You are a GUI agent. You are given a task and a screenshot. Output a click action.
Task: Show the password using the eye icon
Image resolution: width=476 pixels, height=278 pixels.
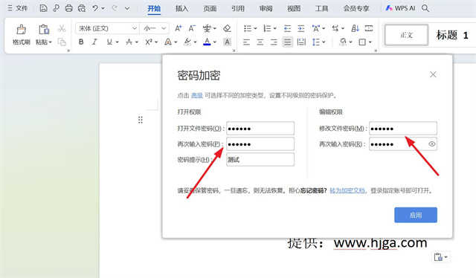pyautogui.click(x=431, y=144)
